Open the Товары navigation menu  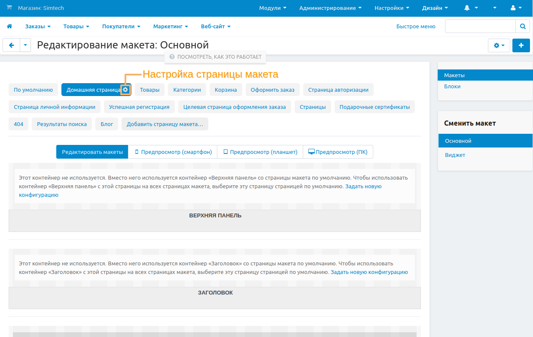[x=76, y=27]
